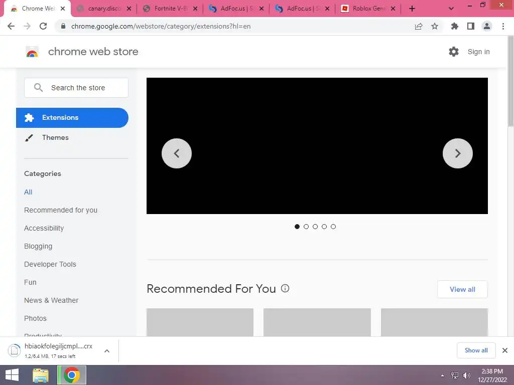Select the first carousel dot
Viewport: 514px width, 385px height.
pos(297,227)
